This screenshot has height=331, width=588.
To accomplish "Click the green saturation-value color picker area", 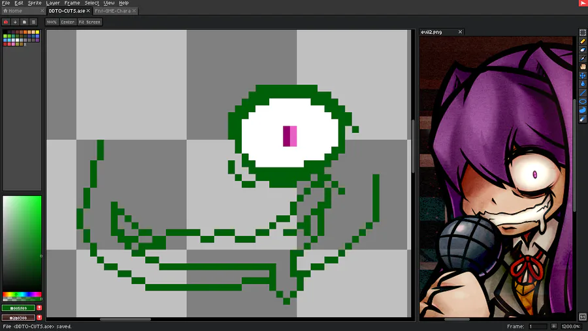I will (22, 243).
